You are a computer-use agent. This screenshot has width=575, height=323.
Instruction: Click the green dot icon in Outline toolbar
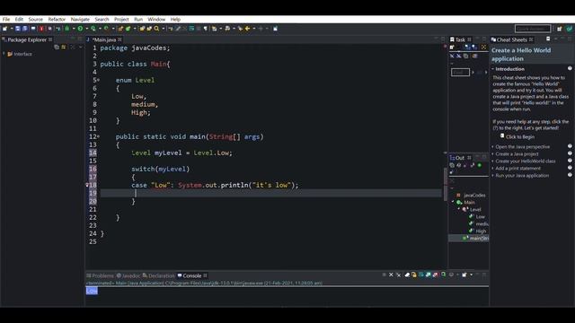tap(479, 165)
